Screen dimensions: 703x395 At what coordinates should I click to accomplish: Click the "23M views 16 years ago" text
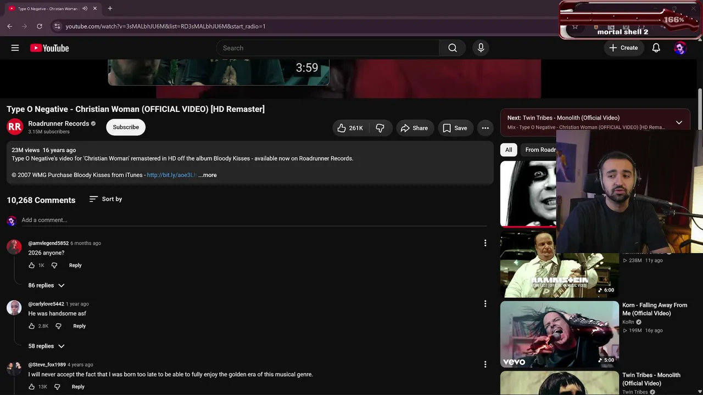(x=44, y=150)
